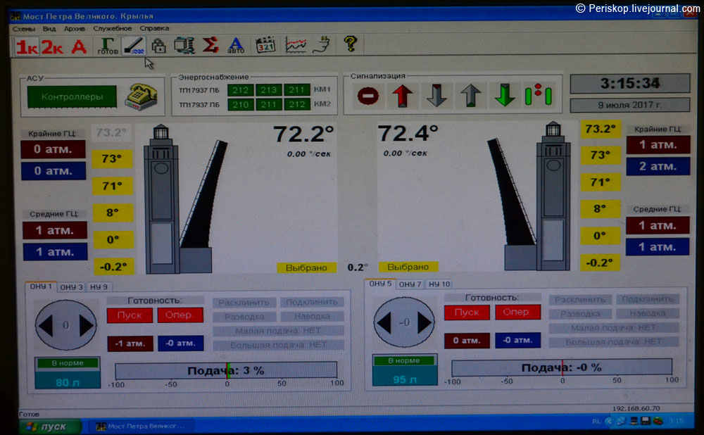Switch to the ОНУ 3 tab
The image size is (704, 435).
pos(71,287)
